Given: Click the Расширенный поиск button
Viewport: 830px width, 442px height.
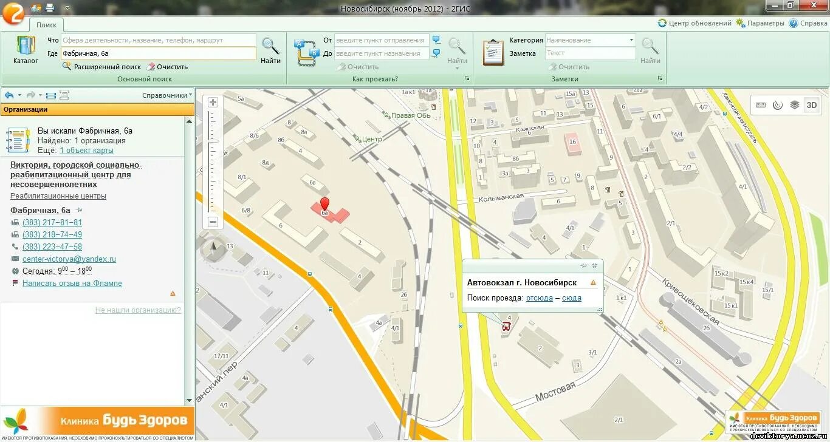Looking at the screenshot, I should [x=102, y=67].
